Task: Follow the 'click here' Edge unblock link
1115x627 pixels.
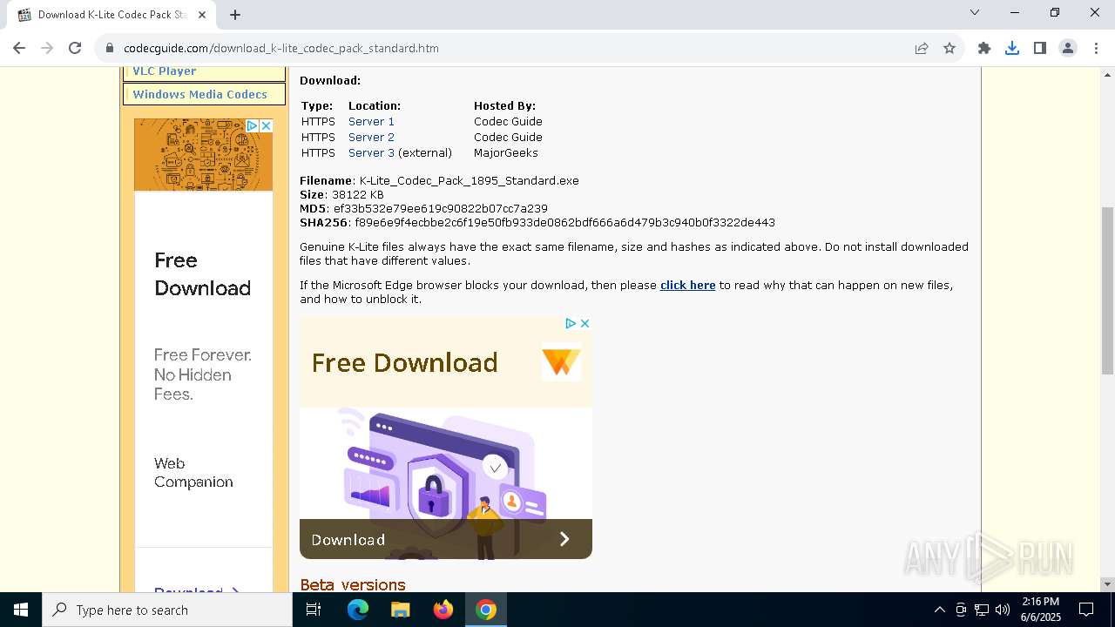Action: click(687, 285)
